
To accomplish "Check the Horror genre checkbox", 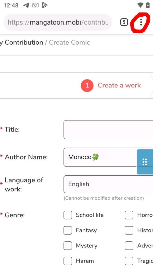I will point(129,215).
